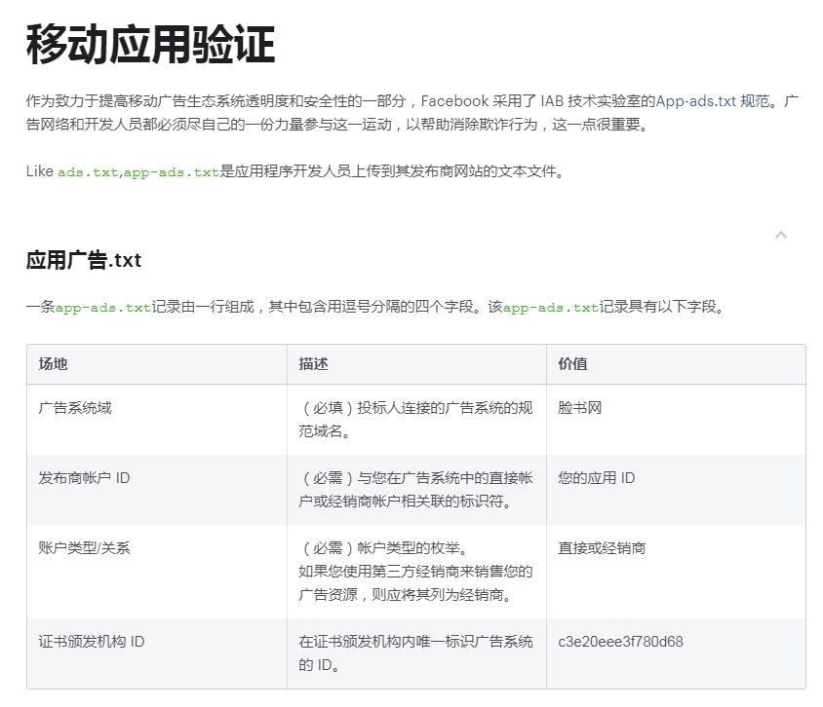Click the description starting （必需）帐户类型的枚举
This screenshot has height=707, width=823.
point(415,572)
